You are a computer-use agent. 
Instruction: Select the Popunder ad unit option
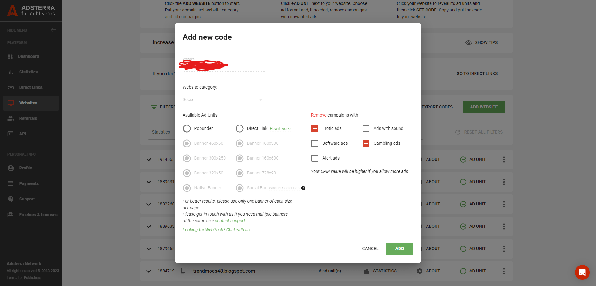tap(187, 128)
